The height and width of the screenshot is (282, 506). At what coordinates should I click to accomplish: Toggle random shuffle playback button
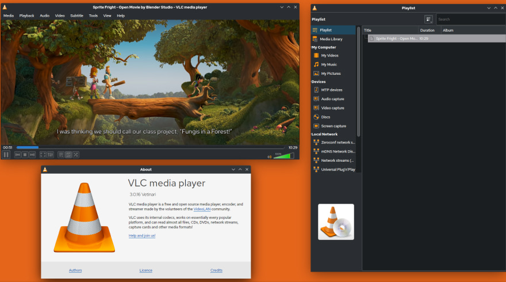(x=76, y=155)
